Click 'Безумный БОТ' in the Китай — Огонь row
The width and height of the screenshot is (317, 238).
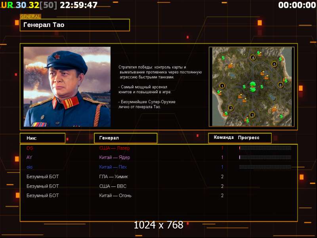click(x=43, y=196)
